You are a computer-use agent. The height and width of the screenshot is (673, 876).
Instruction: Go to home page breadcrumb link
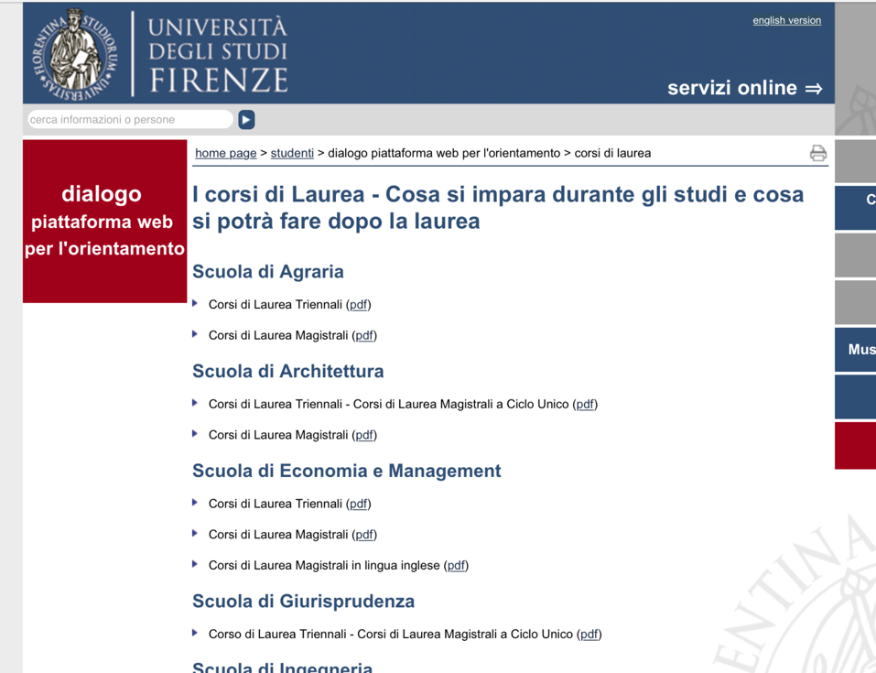225,153
